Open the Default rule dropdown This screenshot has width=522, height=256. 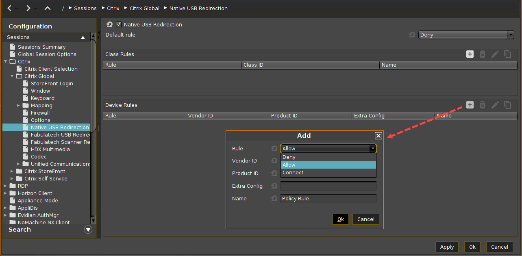coord(510,35)
